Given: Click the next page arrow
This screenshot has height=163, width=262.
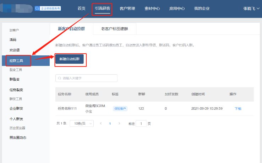Looking at the screenshot, I should pos(119,124).
